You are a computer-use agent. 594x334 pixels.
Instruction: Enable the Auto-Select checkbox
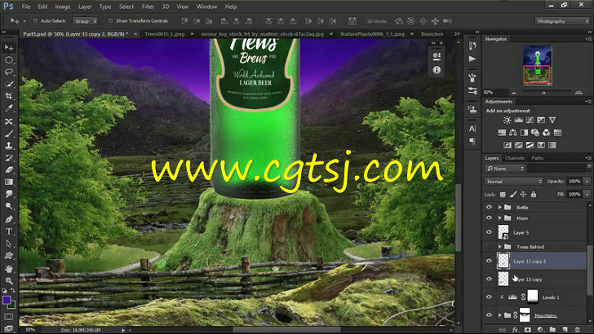pyautogui.click(x=35, y=21)
